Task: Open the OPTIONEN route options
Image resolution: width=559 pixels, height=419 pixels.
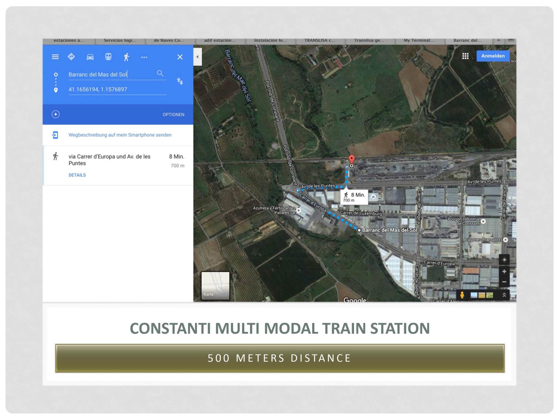Action: 173,115
